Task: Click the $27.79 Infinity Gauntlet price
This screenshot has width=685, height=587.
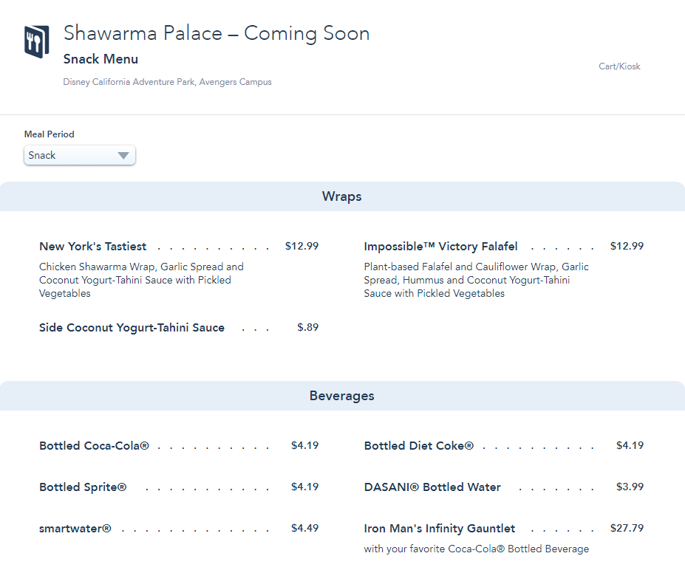Action: (627, 529)
